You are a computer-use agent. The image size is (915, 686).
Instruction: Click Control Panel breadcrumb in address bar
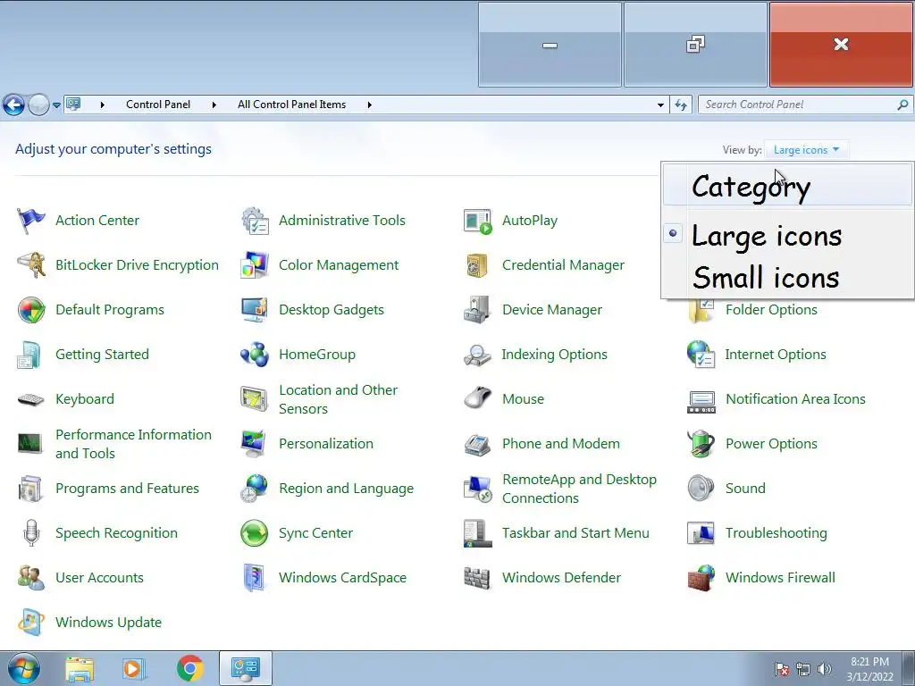(x=158, y=105)
